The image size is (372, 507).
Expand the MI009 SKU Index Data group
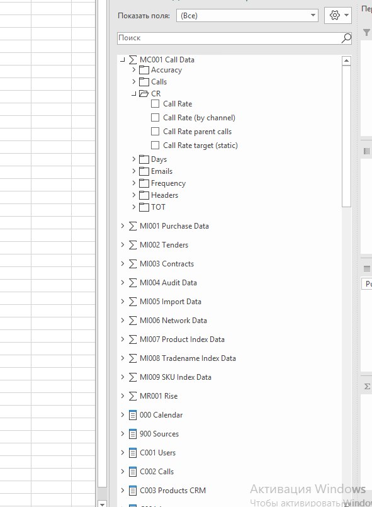click(122, 377)
